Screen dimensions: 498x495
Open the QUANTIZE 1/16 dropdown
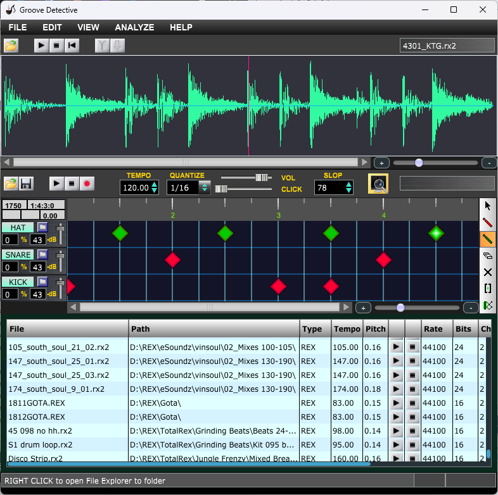[x=205, y=187]
